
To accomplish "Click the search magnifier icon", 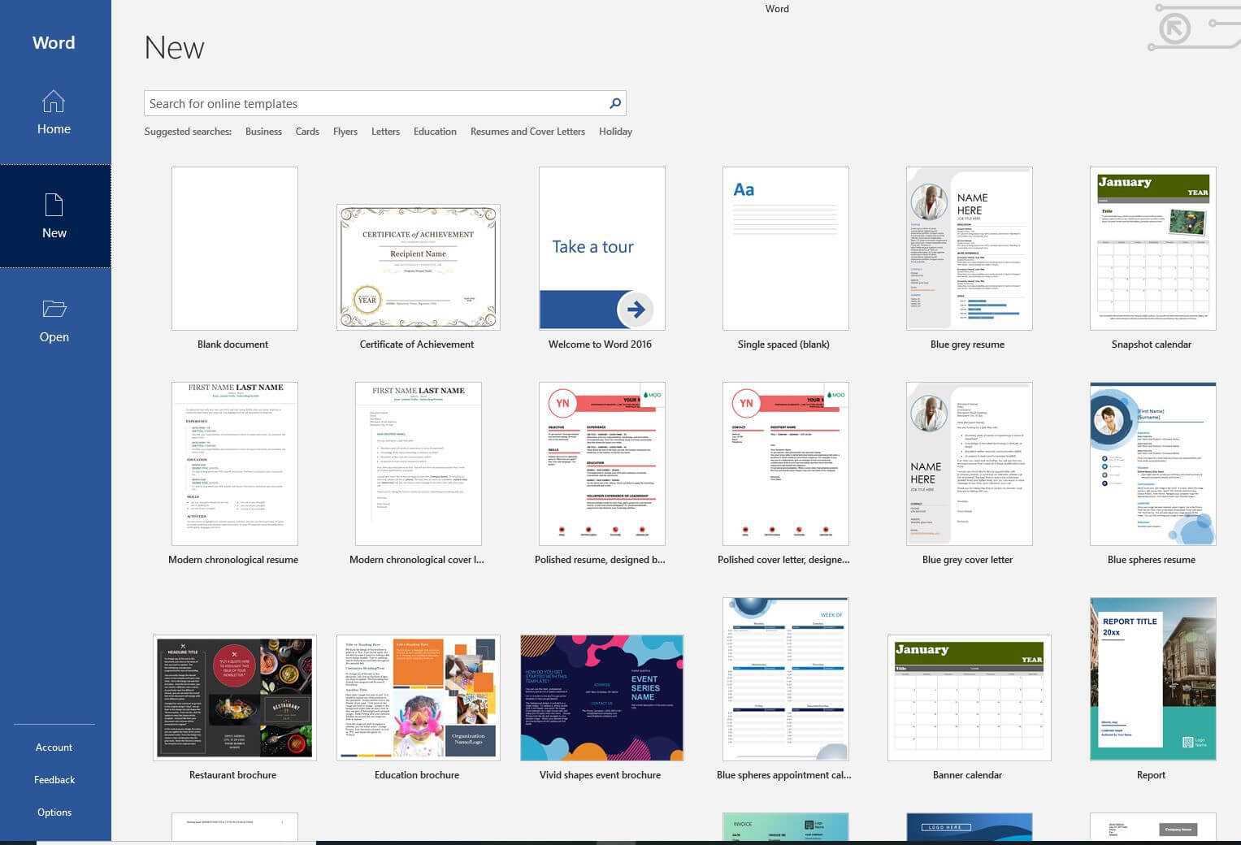I will 615,103.
